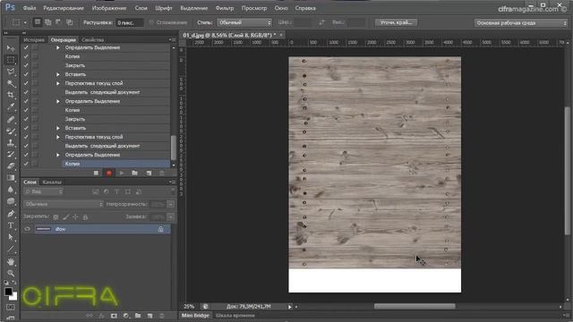This screenshot has width=573, height=322.
Task: Open the Изображение menu
Action: [x=109, y=8]
